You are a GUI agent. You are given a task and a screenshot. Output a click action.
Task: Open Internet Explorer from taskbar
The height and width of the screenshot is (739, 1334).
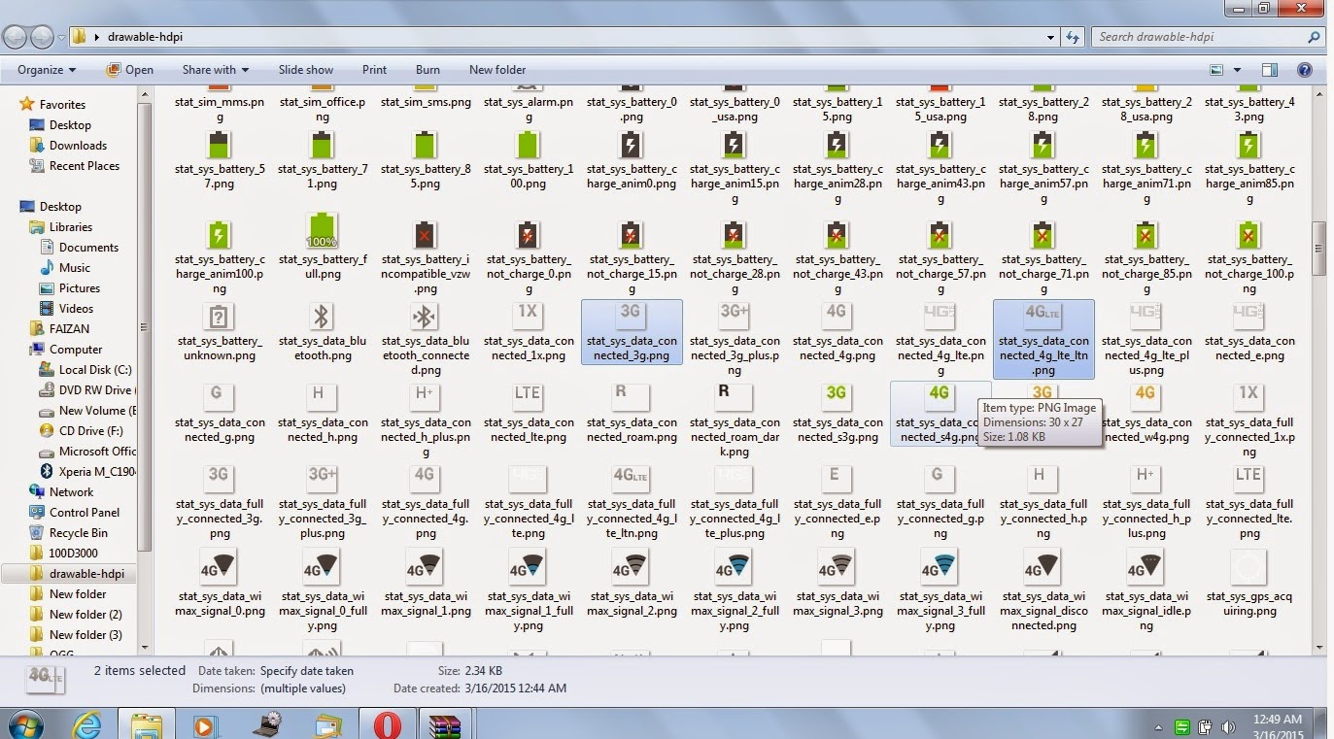point(88,723)
